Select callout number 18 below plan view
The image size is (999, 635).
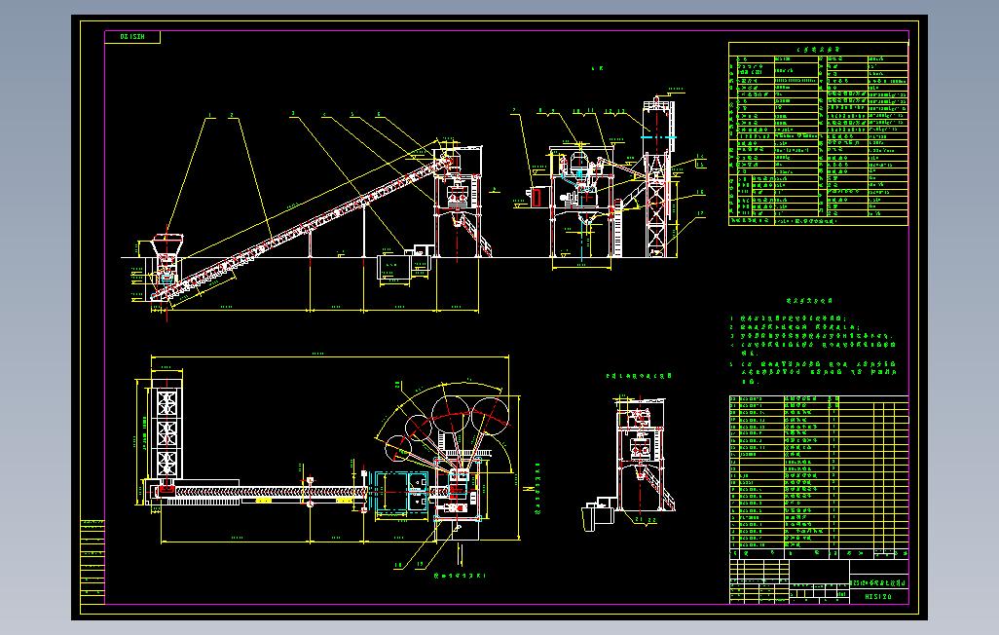tap(398, 565)
